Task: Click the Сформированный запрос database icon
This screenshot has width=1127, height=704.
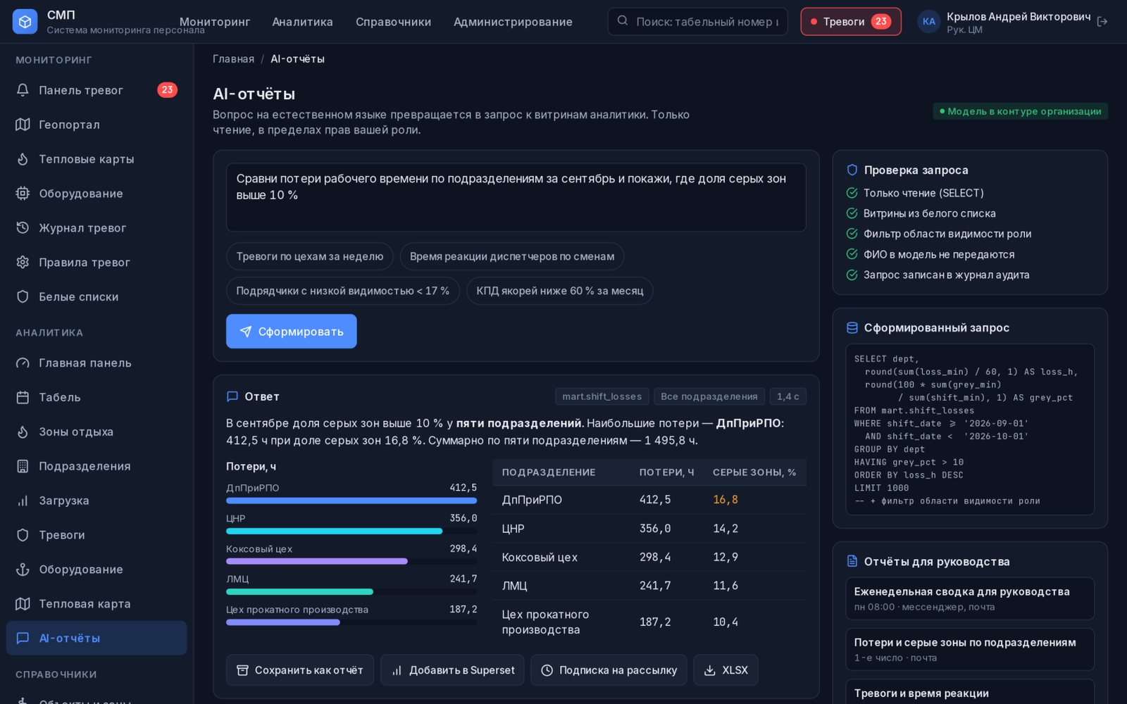Action: (852, 327)
